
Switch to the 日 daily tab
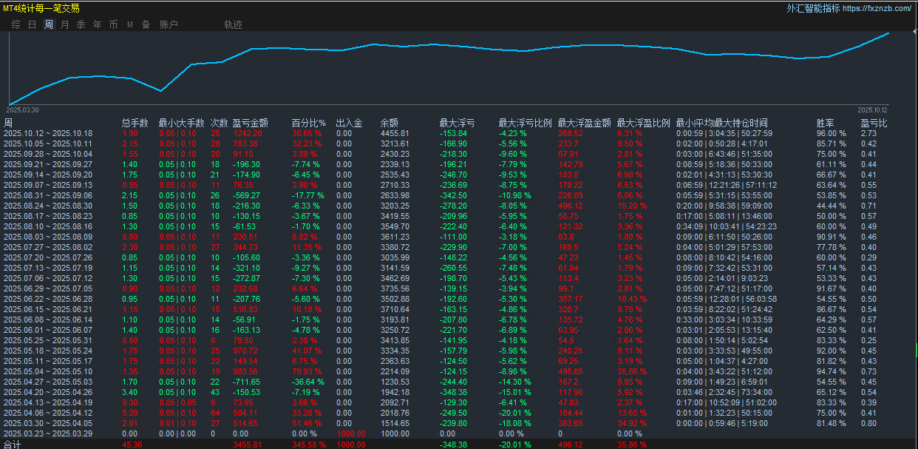pyautogui.click(x=33, y=24)
